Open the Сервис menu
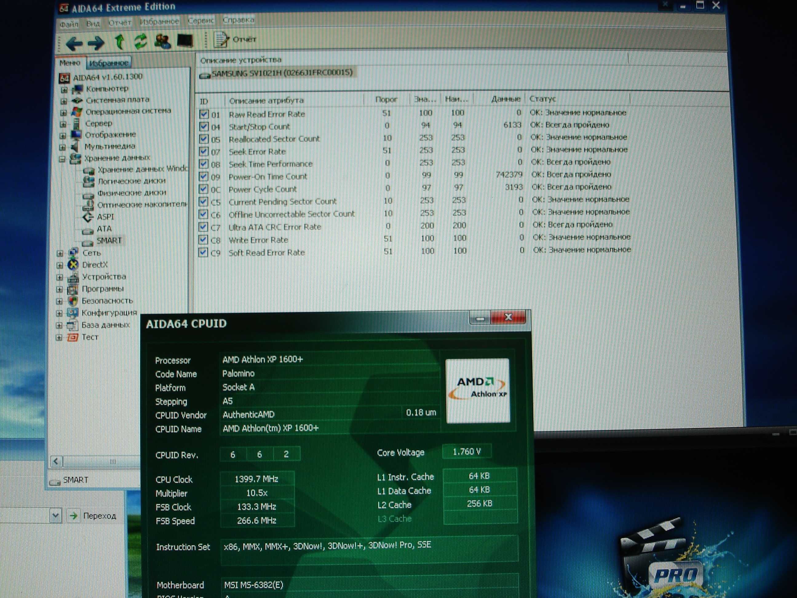The height and width of the screenshot is (598, 797). pos(201,21)
